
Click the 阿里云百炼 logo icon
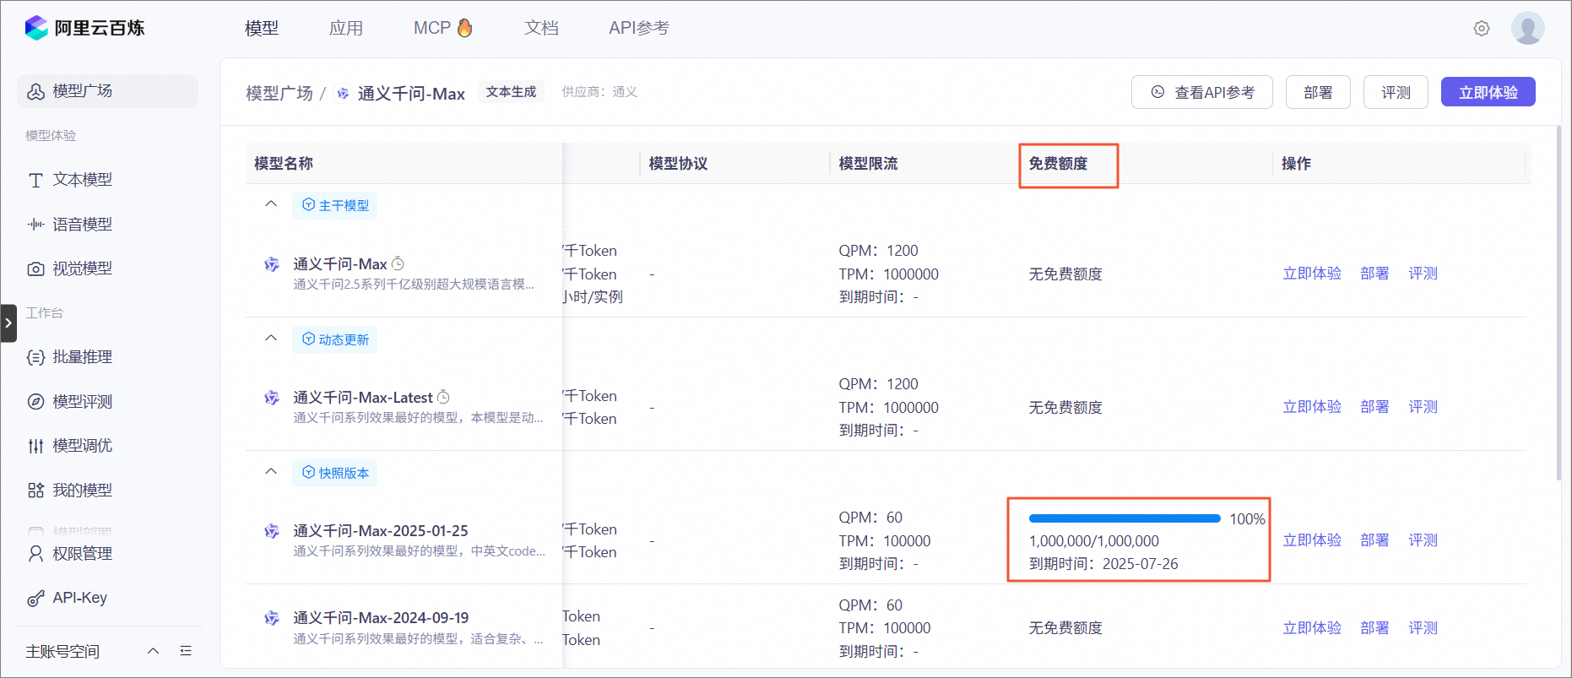point(36,28)
